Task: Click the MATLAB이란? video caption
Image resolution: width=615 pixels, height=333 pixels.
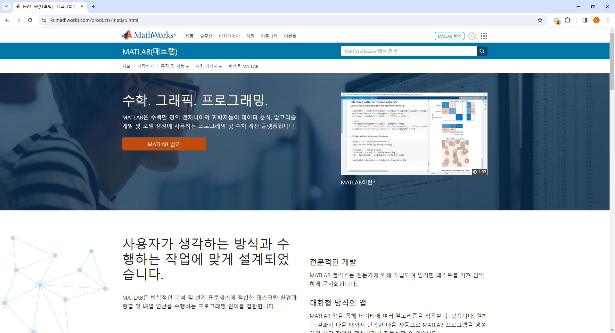Action: tap(358, 183)
